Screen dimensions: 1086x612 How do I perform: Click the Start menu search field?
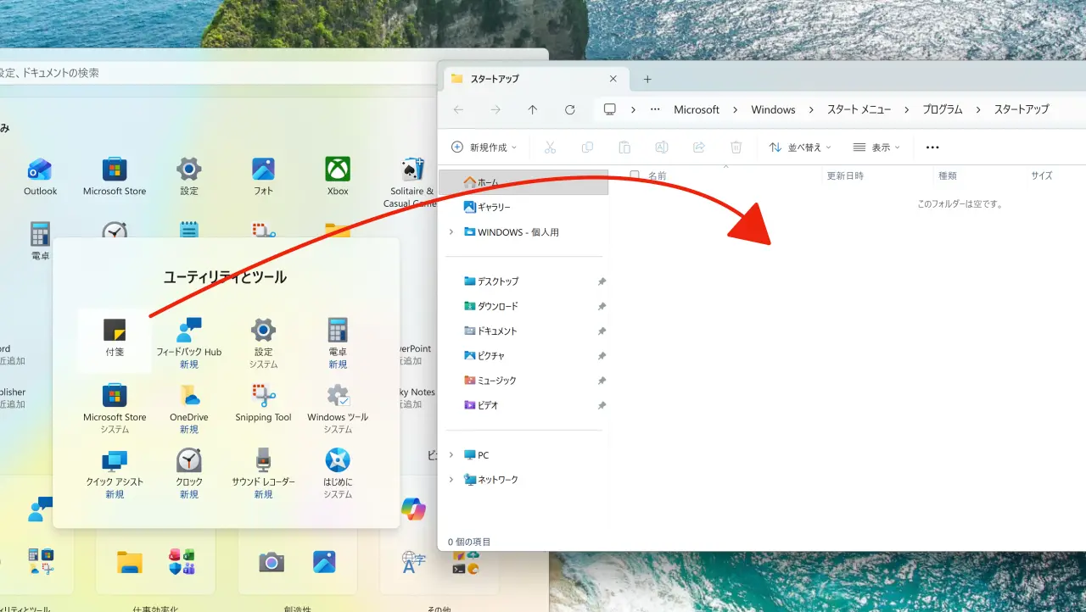pos(212,73)
